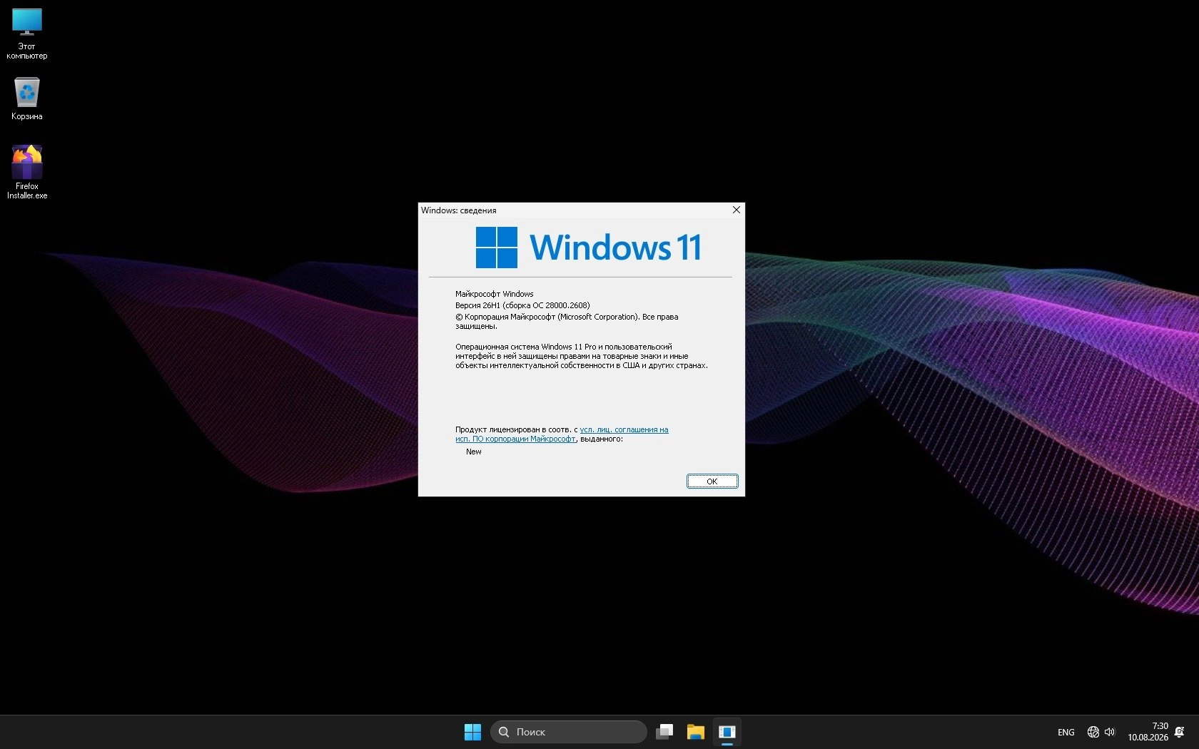The height and width of the screenshot is (749, 1199).
Task: Open the network status tray icon
Action: (1093, 732)
